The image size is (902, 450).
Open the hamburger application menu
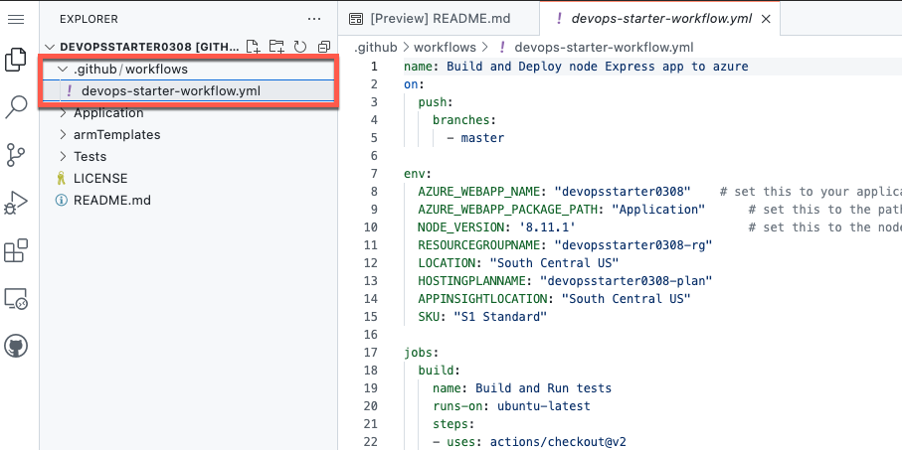pos(16,19)
